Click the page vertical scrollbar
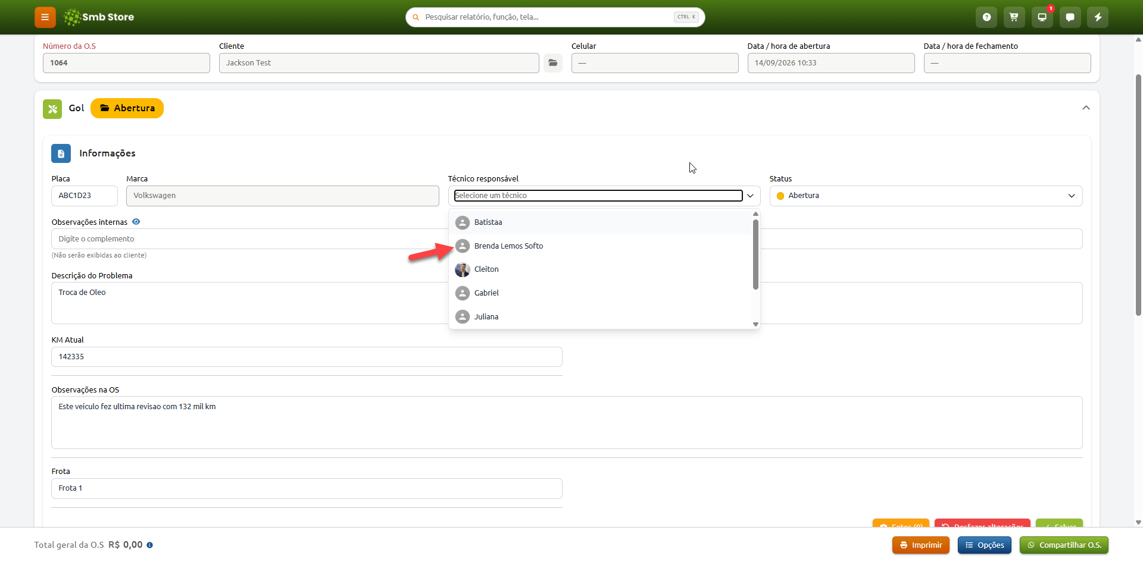Viewport: 1143px width, 562px height. click(x=1138, y=196)
